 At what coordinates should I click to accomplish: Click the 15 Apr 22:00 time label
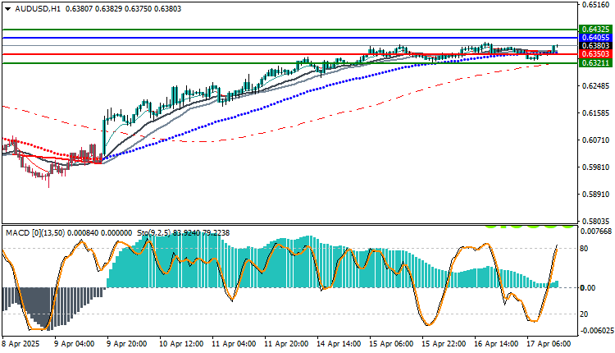pyautogui.click(x=444, y=344)
